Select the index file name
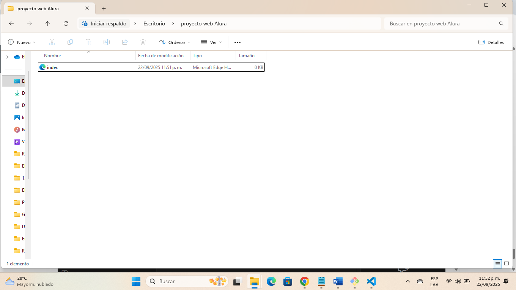Image resolution: width=516 pixels, height=290 pixels. pyautogui.click(x=52, y=67)
